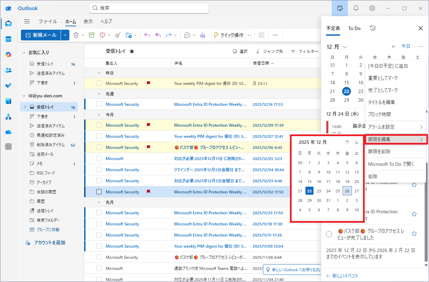Screen dimensions: 429x282
Task: Star the バスケ部 task in To Do list
Action: pyautogui.click(x=414, y=234)
